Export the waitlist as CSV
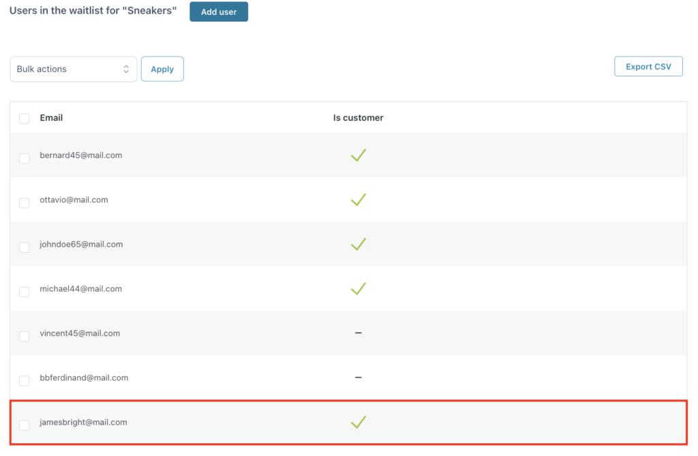698x456 pixels. [x=648, y=66]
